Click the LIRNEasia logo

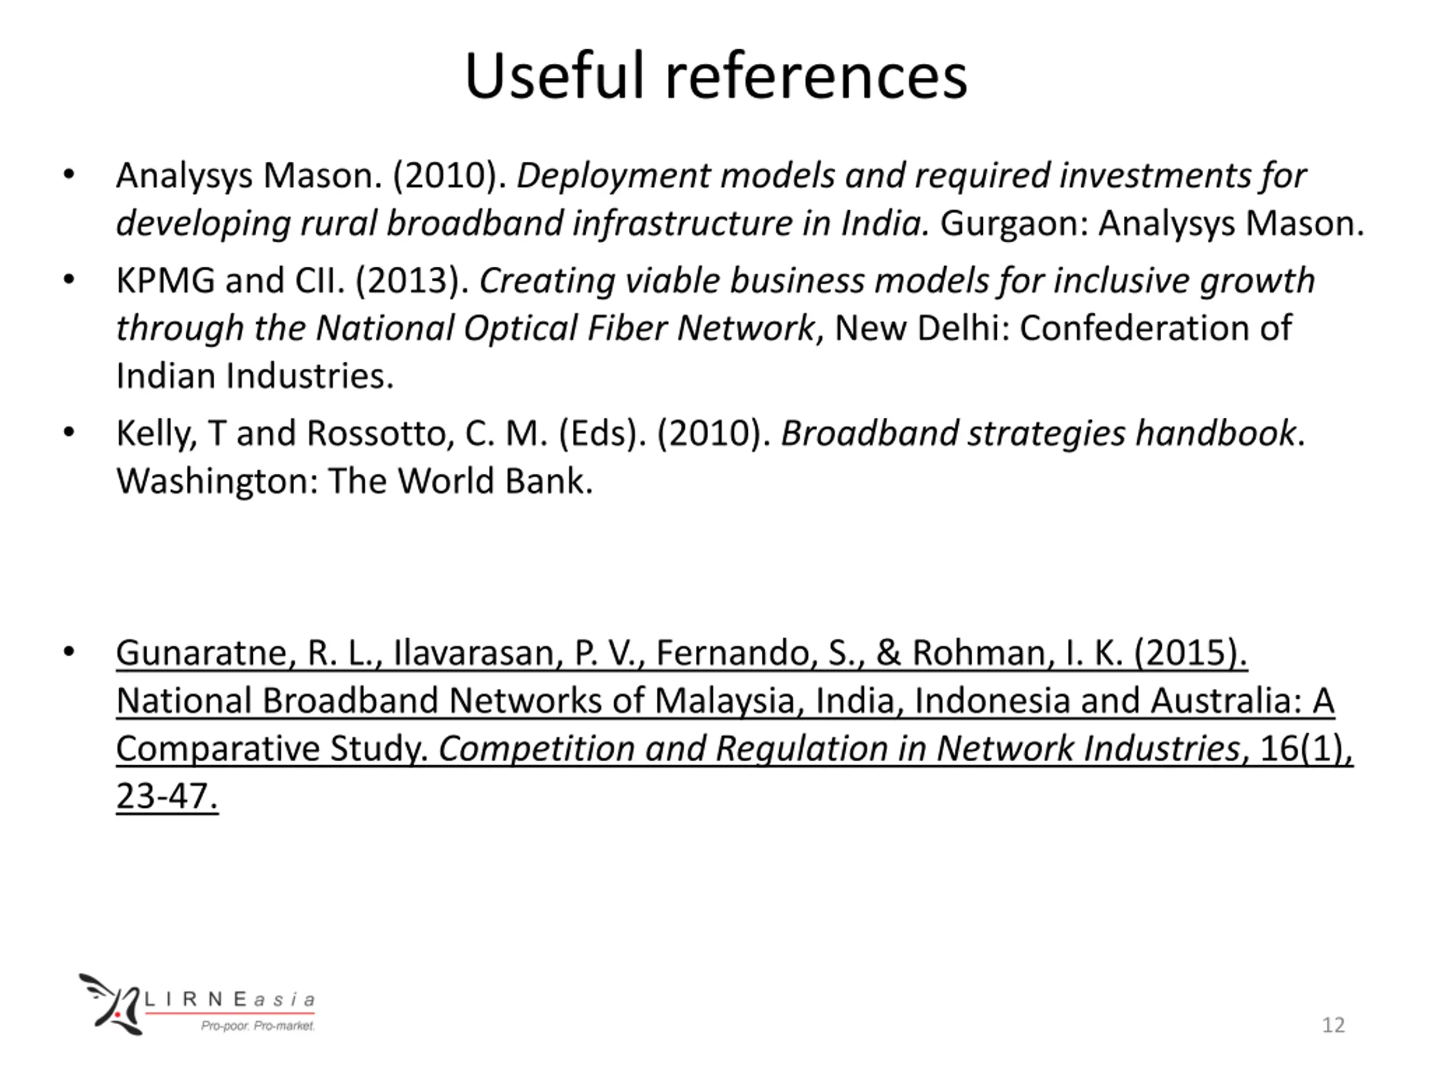click(x=197, y=1004)
